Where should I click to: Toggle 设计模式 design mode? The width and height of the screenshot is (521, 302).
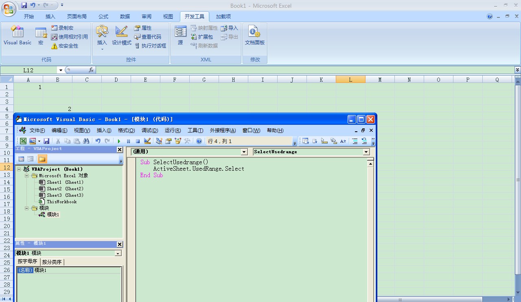[x=122, y=36]
